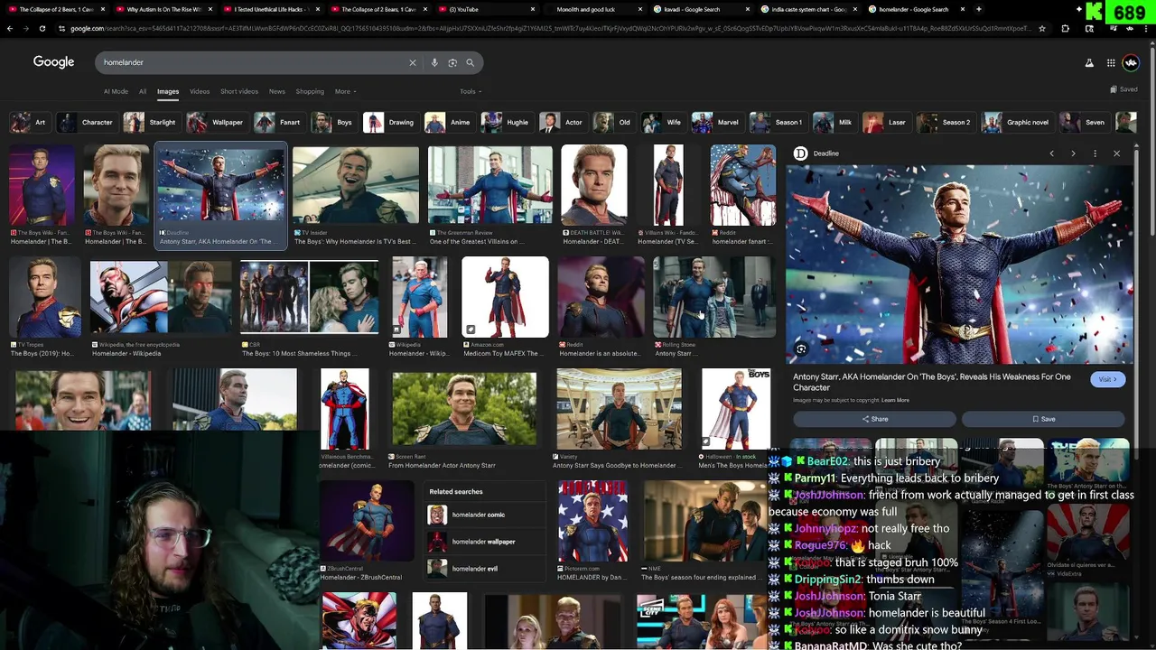Select the Starlight filter chip

click(x=151, y=122)
